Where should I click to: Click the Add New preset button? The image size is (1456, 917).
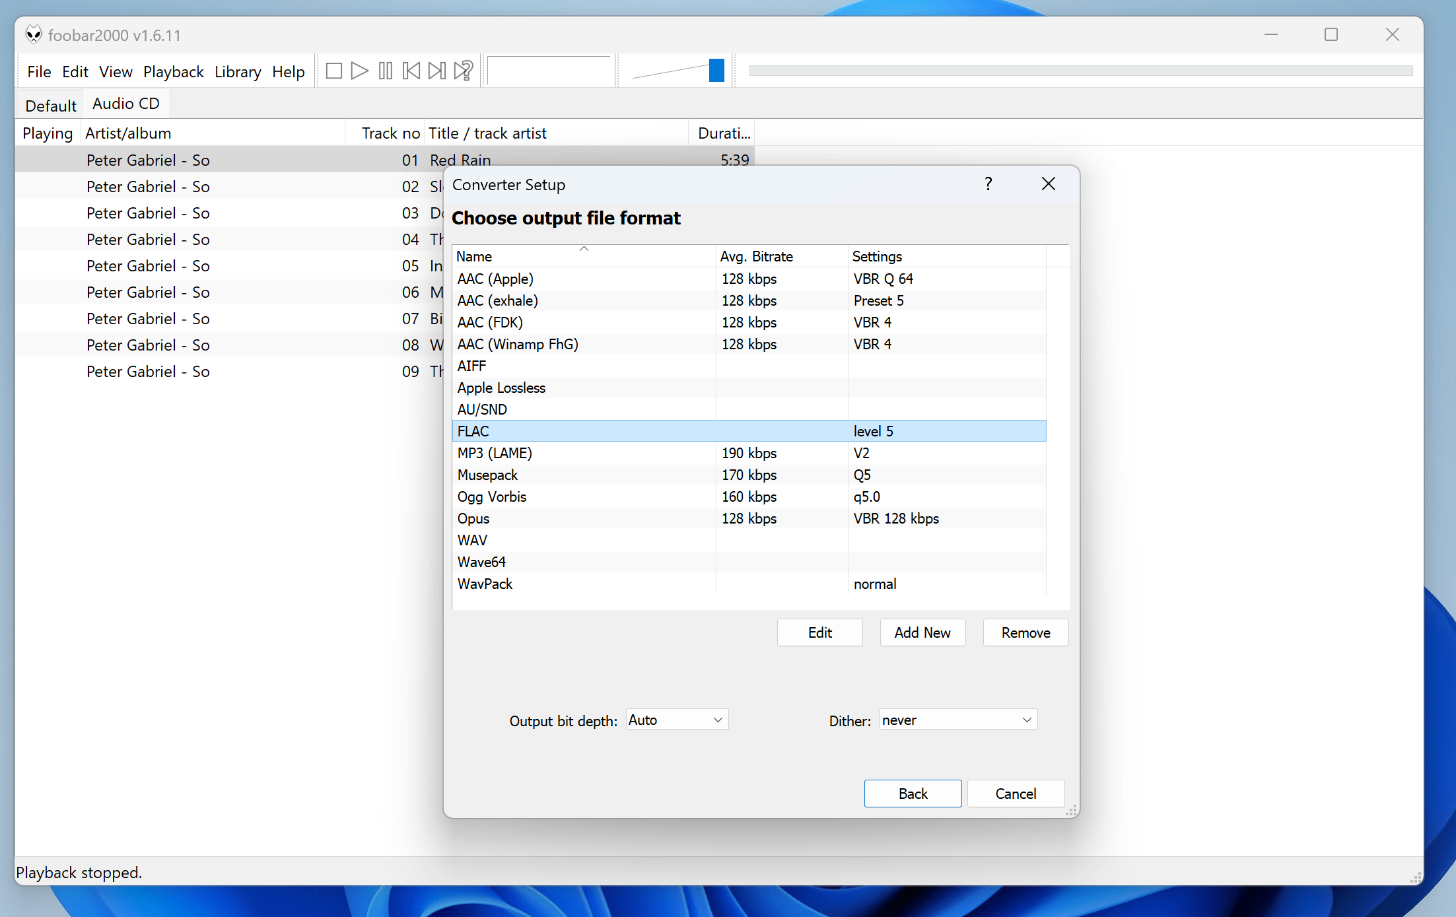pos(922,632)
